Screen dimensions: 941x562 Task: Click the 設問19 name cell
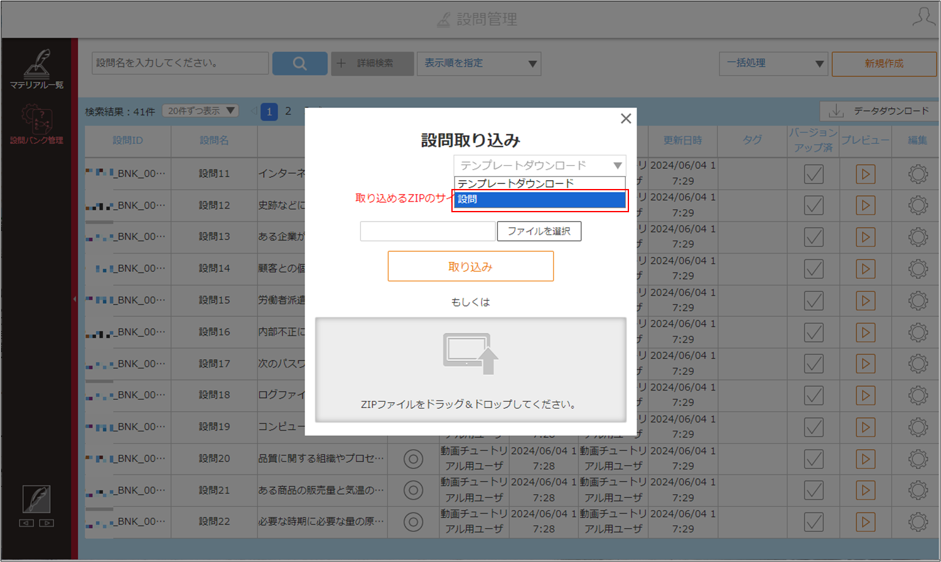point(214,427)
